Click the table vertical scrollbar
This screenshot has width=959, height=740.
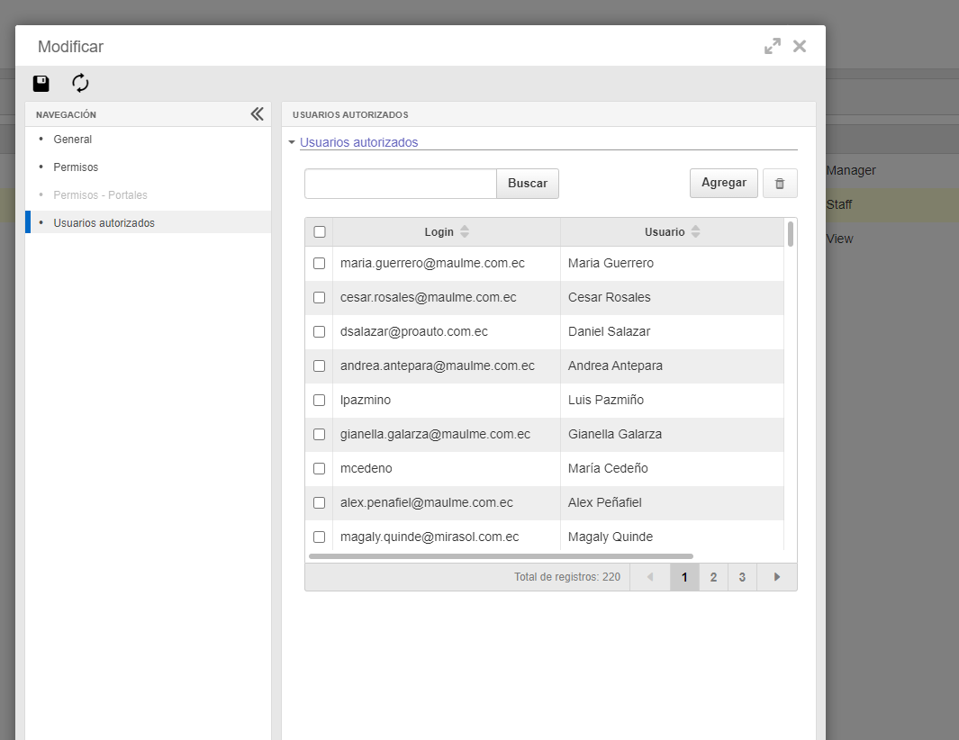[791, 234]
